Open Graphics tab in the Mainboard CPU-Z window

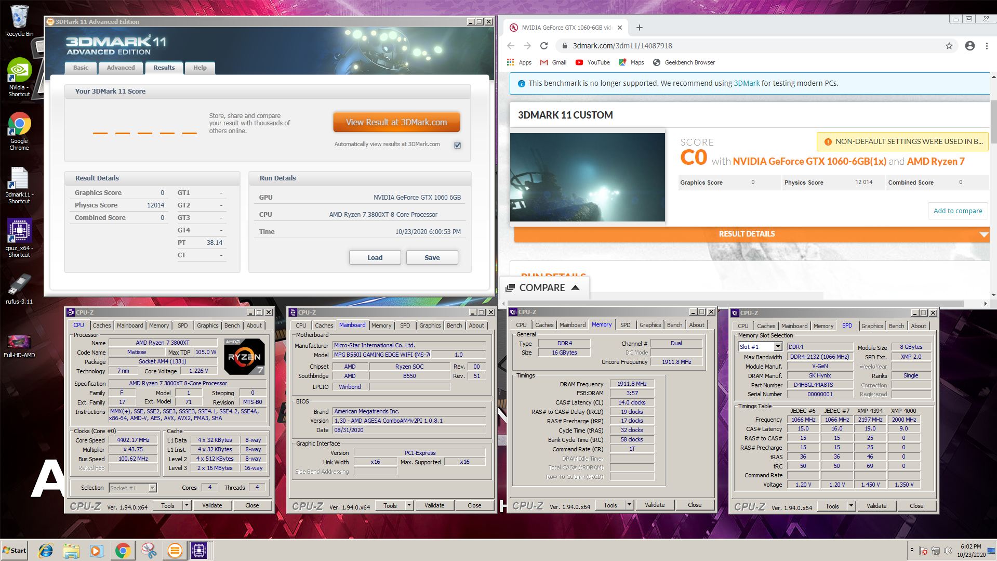pos(430,325)
